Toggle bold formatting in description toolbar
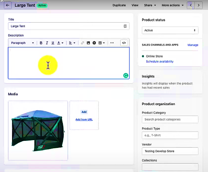This screenshot has height=172, width=208. tap(41, 43)
